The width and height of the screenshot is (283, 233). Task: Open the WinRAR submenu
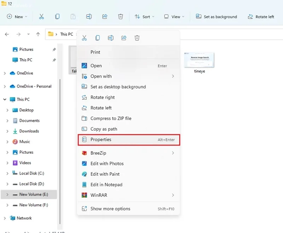(128, 195)
